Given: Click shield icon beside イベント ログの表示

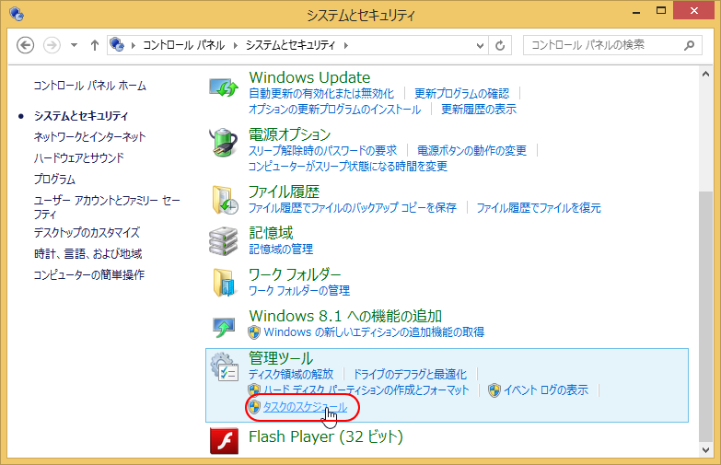Looking at the screenshot, I should [x=494, y=390].
